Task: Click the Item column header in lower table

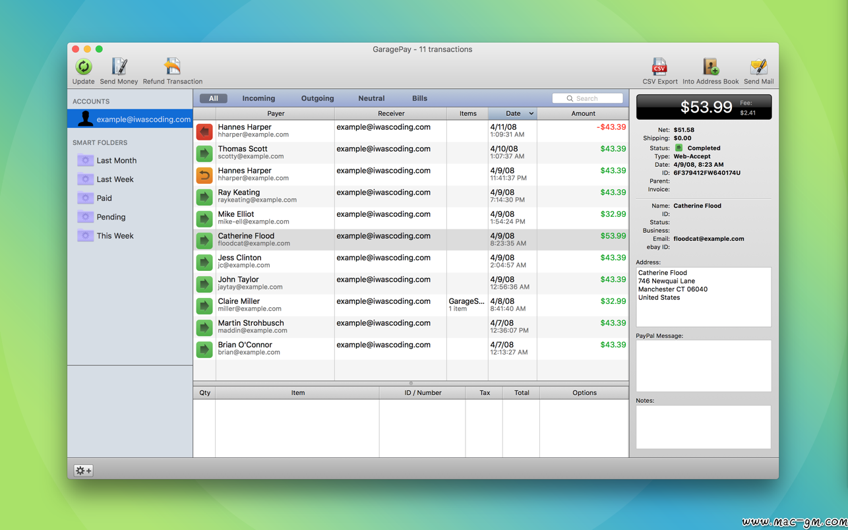Action: pos(297,392)
